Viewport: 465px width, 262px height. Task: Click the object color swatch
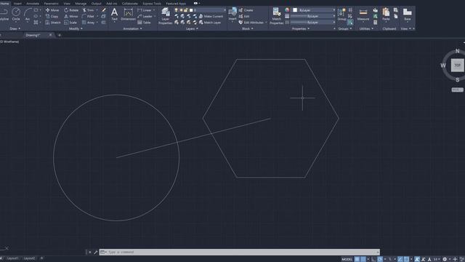pos(295,10)
